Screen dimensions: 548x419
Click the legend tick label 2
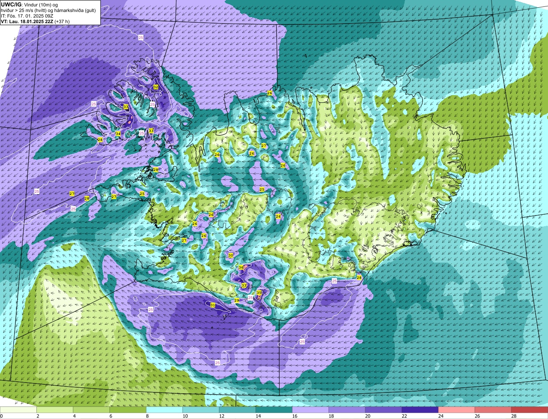[x=38, y=416]
